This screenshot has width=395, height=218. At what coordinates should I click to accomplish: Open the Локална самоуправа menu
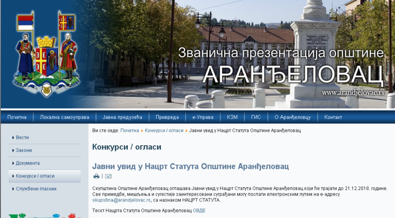65,117
